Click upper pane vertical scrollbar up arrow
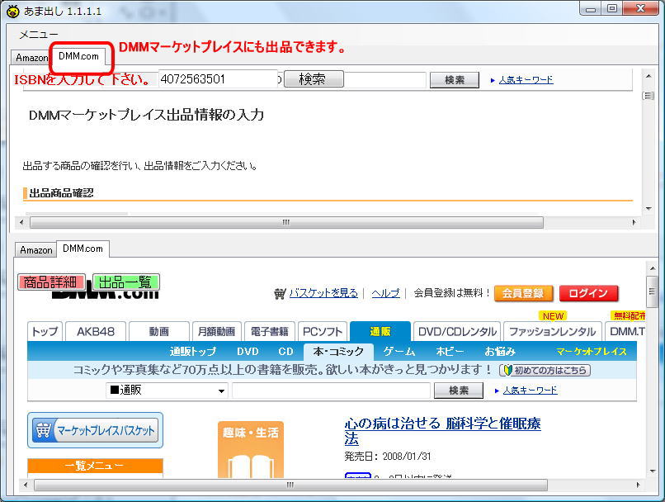 pyautogui.click(x=648, y=77)
